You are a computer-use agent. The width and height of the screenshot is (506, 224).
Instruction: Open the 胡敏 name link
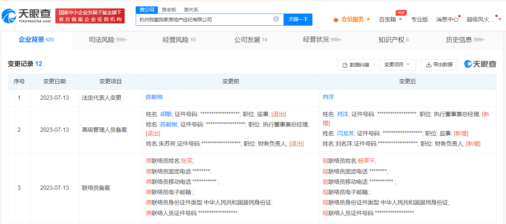pyautogui.click(x=165, y=114)
